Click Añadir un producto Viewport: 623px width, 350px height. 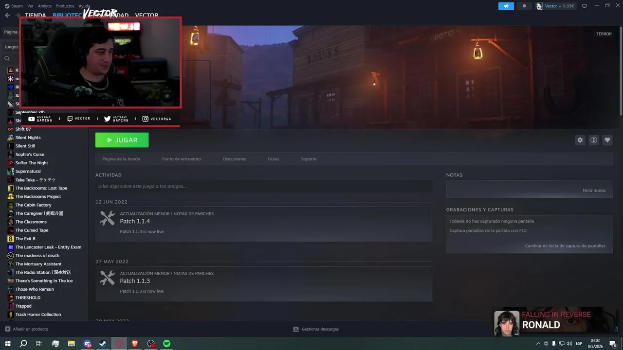(30, 329)
